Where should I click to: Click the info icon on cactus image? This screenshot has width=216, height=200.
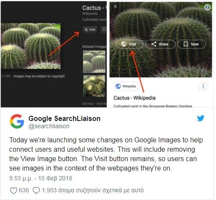[x=207, y=7]
